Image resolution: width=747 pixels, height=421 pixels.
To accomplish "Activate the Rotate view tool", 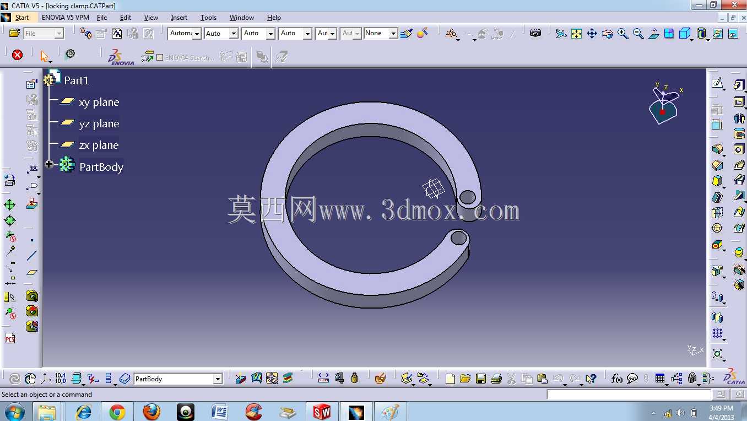I will (x=607, y=34).
